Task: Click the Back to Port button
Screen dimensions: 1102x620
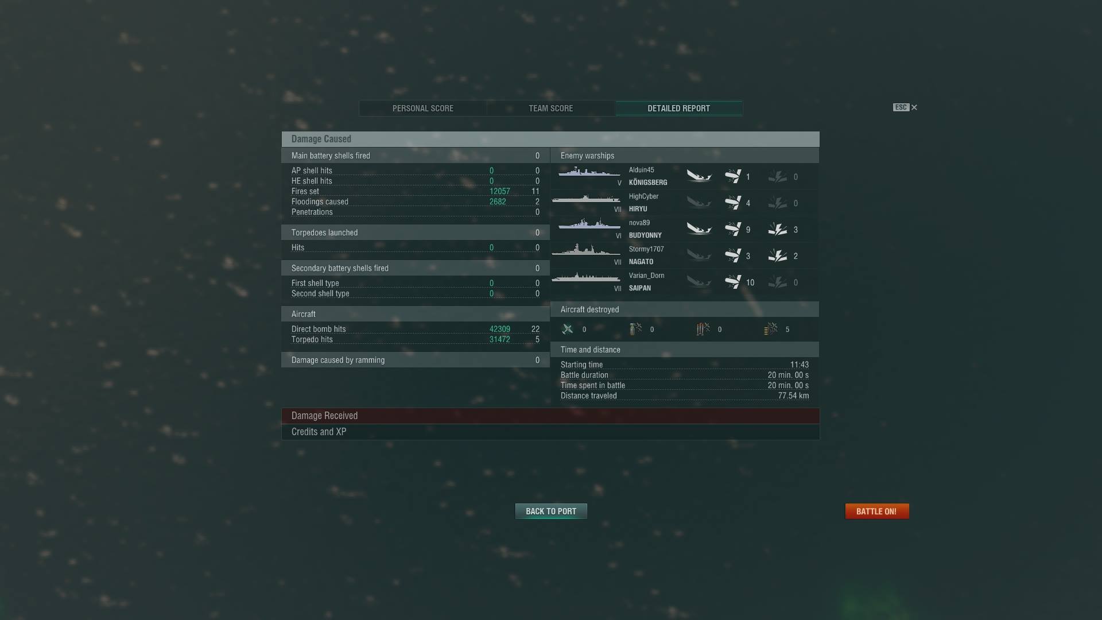Action: (551, 511)
